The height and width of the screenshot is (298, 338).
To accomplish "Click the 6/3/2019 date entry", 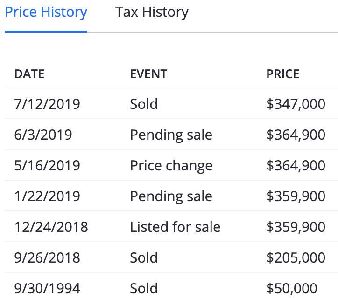I will (x=43, y=135).
